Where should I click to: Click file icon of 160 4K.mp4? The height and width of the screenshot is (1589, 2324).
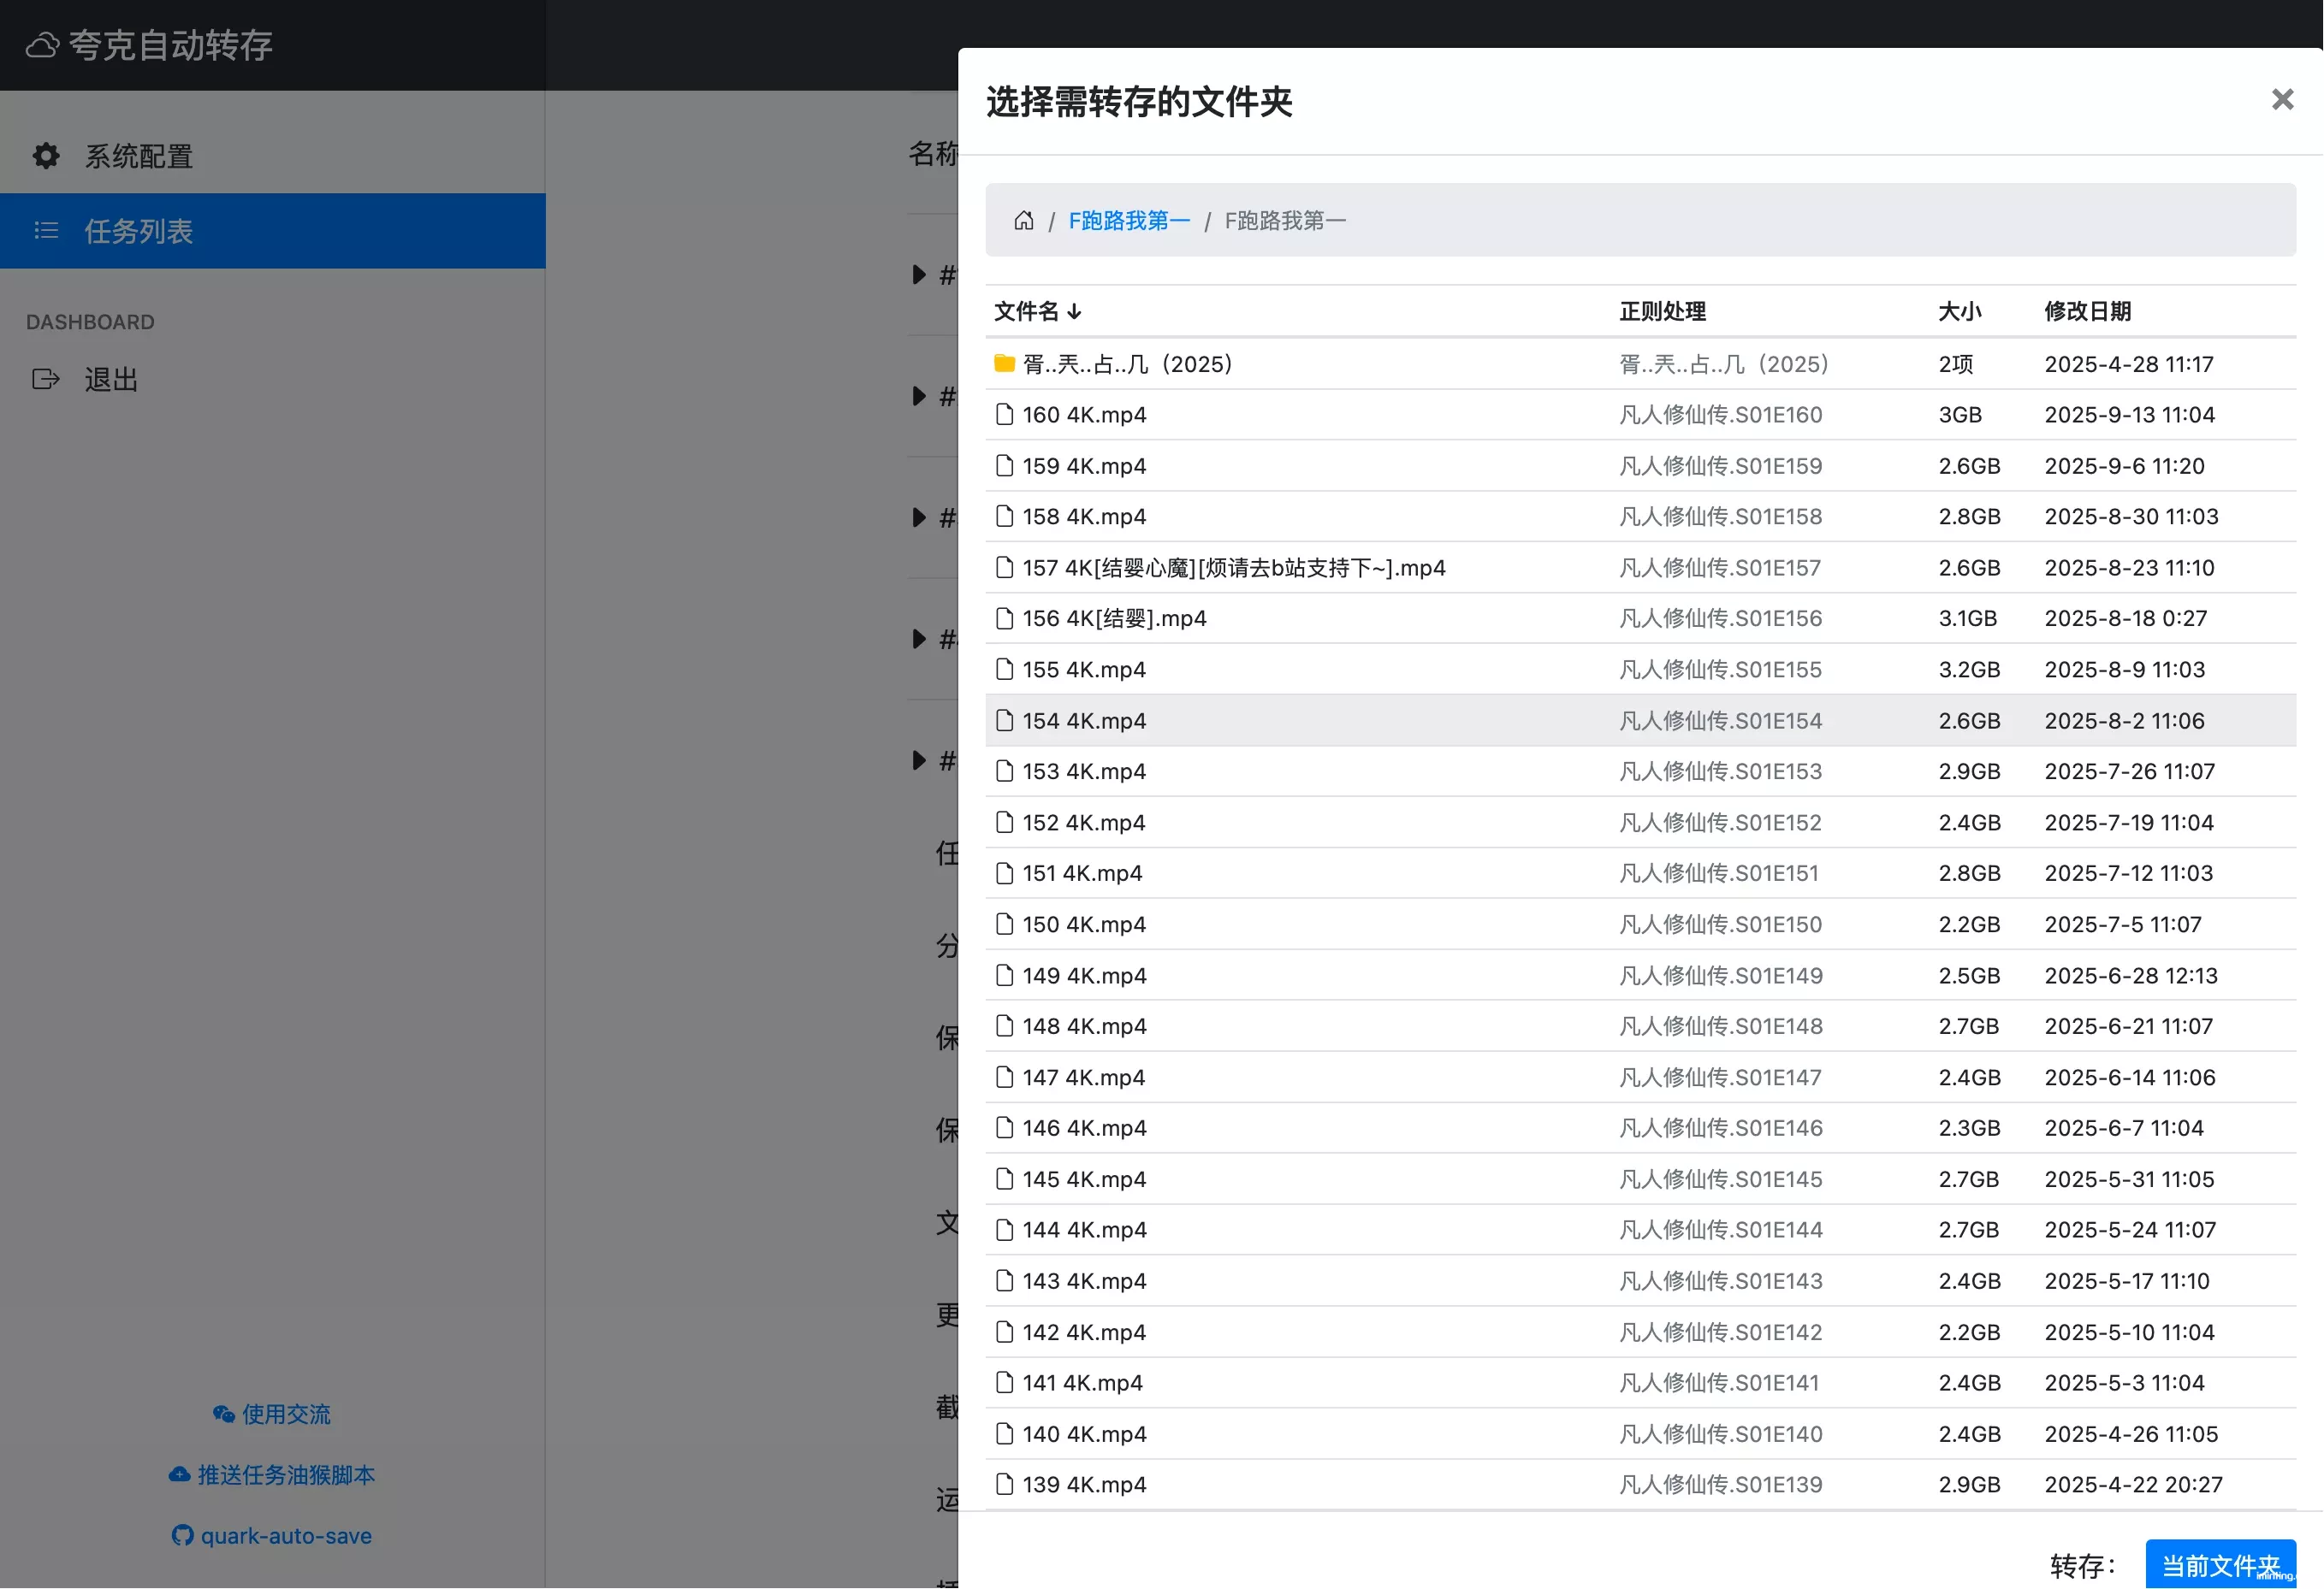point(1004,414)
